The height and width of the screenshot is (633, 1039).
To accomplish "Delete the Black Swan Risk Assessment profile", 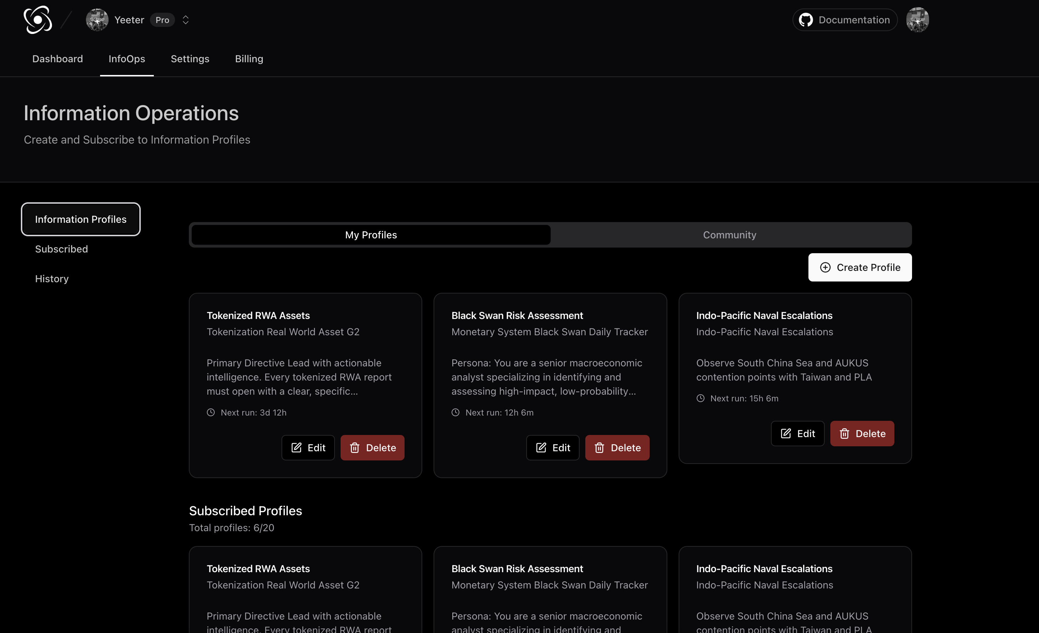I will (x=617, y=447).
